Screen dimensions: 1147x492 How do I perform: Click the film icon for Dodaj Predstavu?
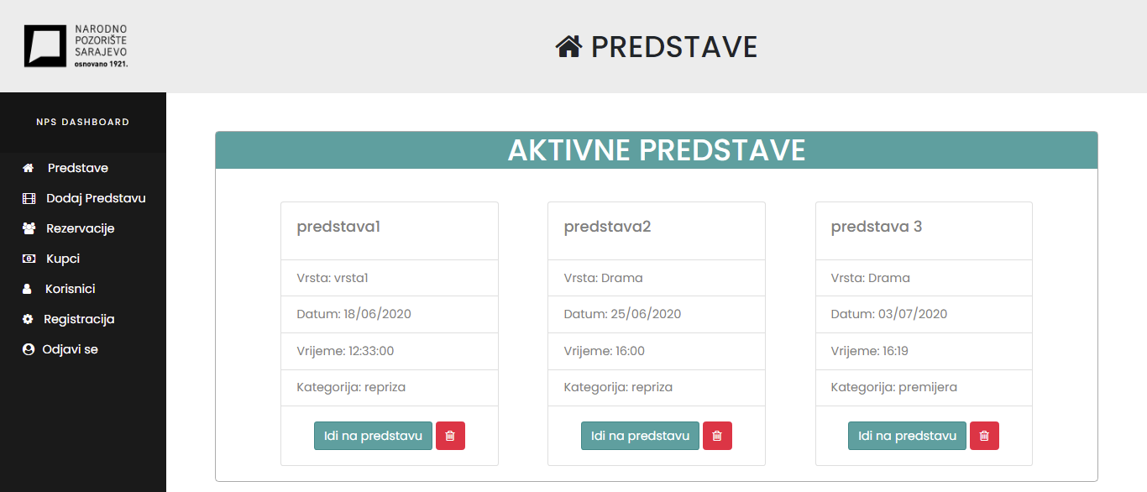pyautogui.click(x=29, y=199)
